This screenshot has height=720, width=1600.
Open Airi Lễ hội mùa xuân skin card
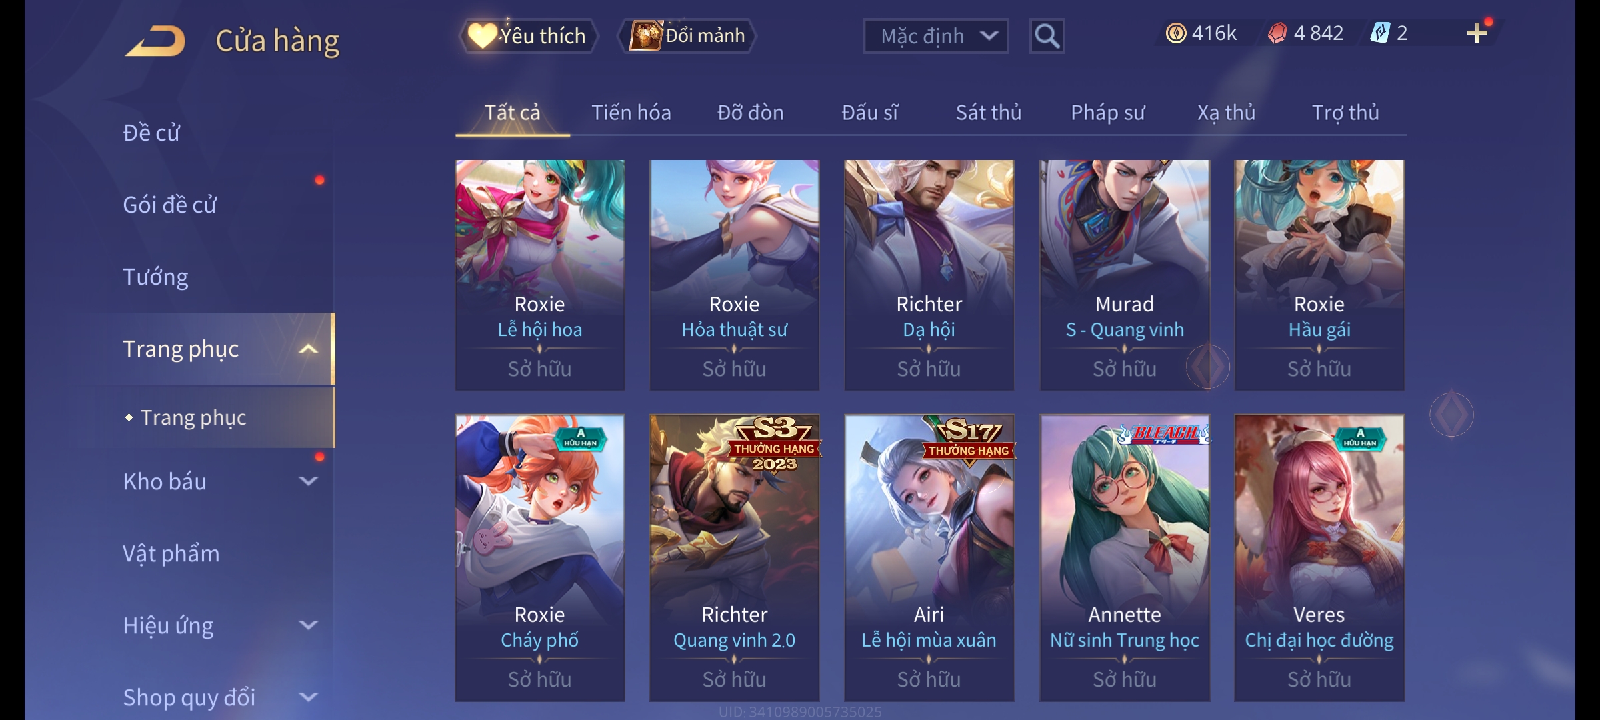pyautogui.click(x=929, y=557)
